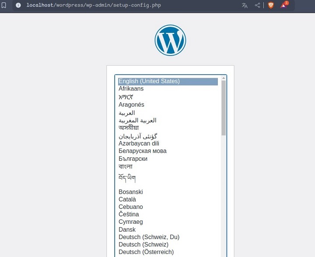Select Moroccan Arabic العربية المغربية option
The image size is (315, 257).
coord(168,120)
